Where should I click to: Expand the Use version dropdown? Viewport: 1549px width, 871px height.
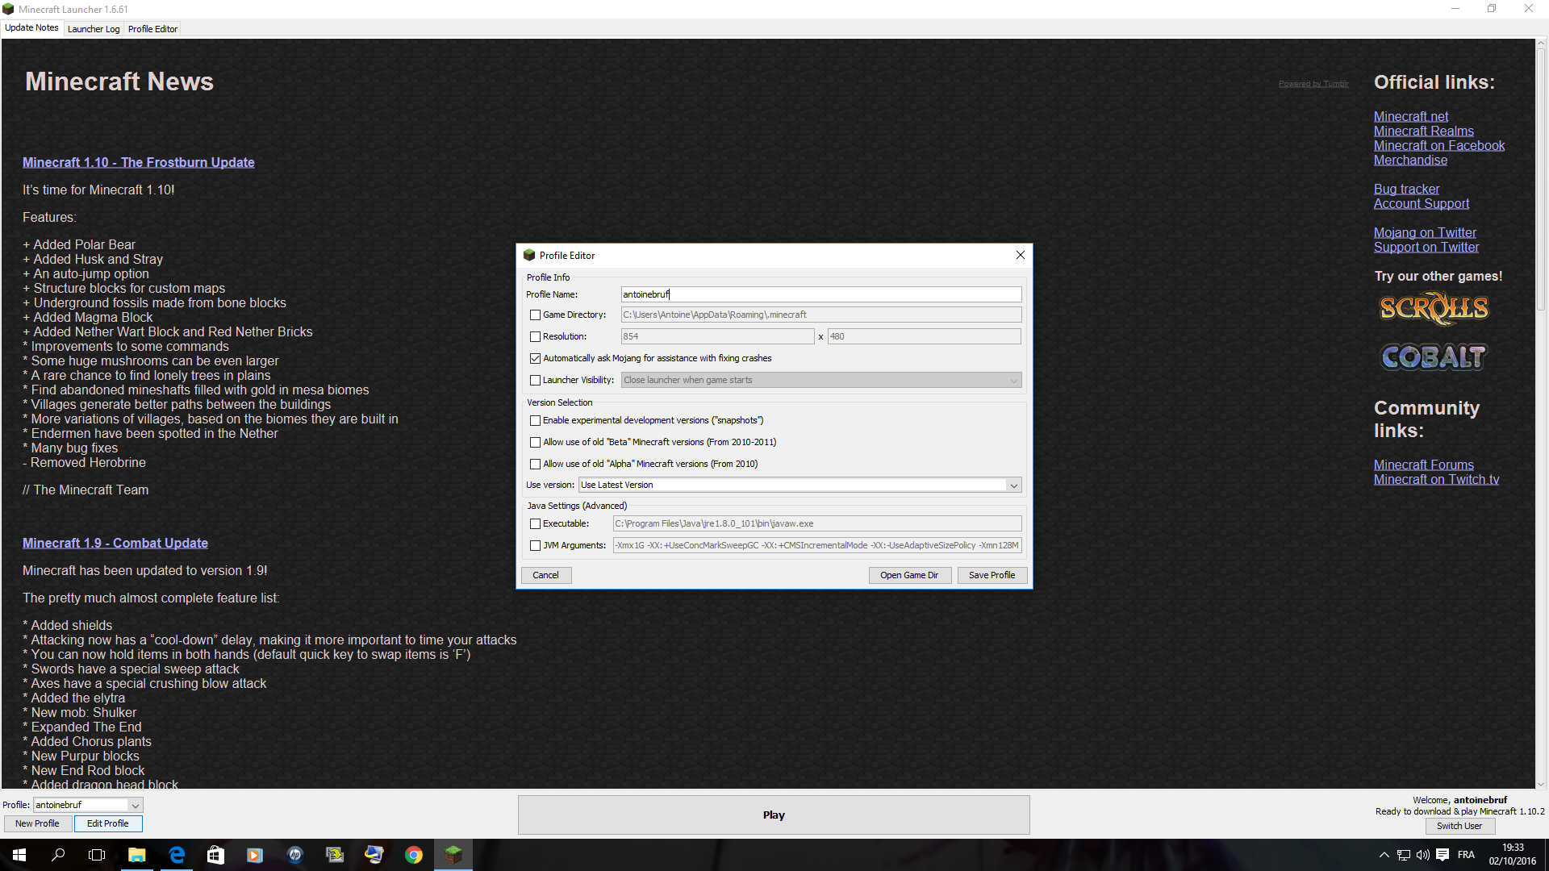click(800, 485)
